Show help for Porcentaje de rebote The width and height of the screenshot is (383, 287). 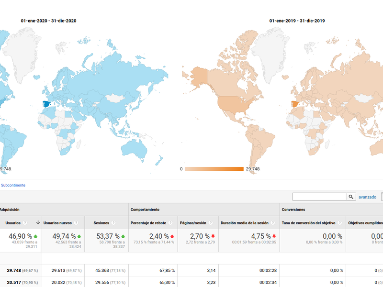point(171,223)
